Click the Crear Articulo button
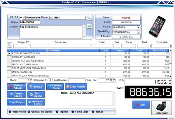Image resolution: width=175 pixels, height=119 pixels. pyautogui.click(x=76, y=87)
